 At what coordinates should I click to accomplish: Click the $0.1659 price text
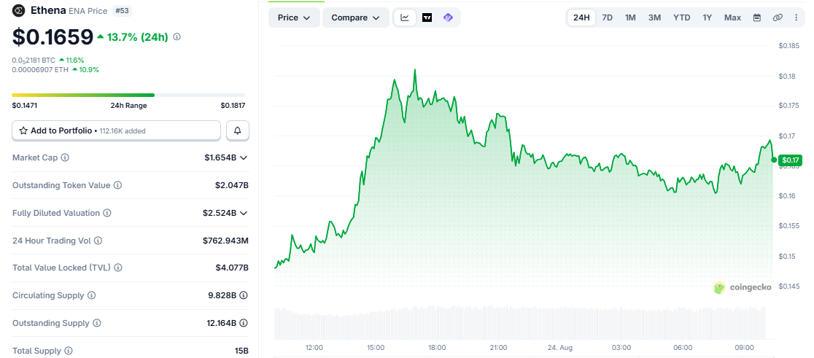click(53, 37)
